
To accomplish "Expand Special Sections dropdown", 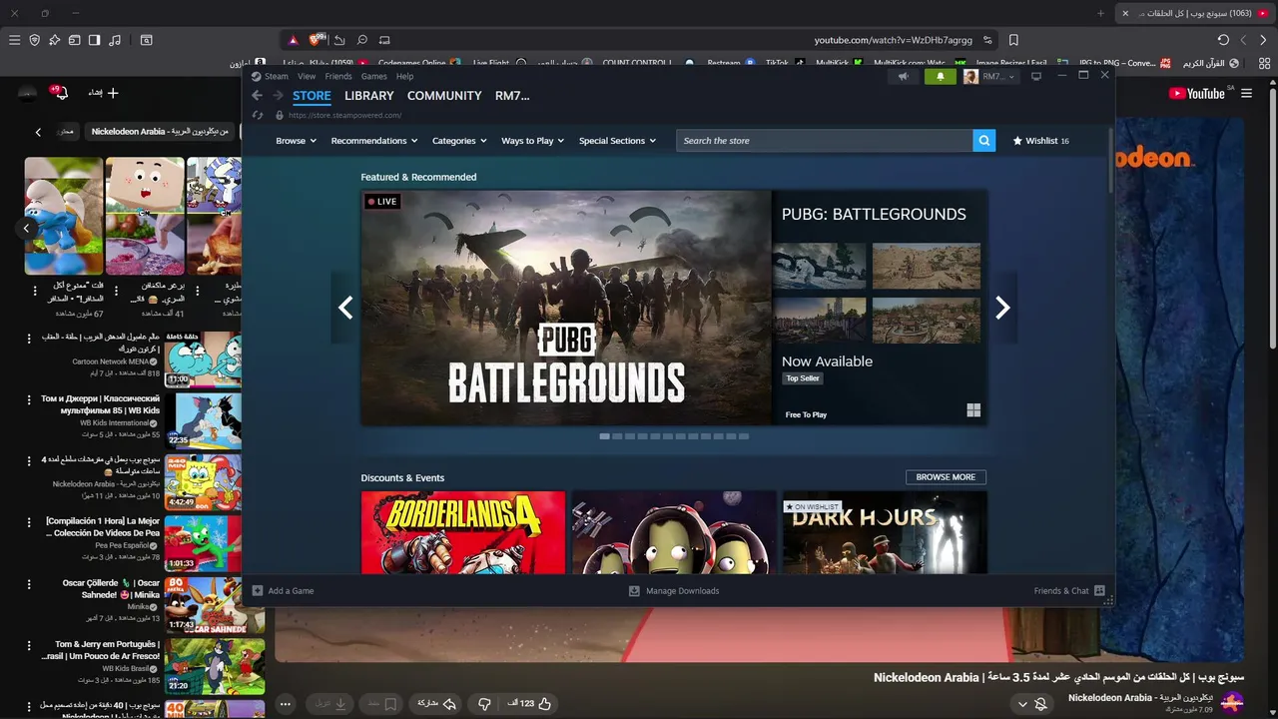I will pyautogui.click(x=617, y=141).
